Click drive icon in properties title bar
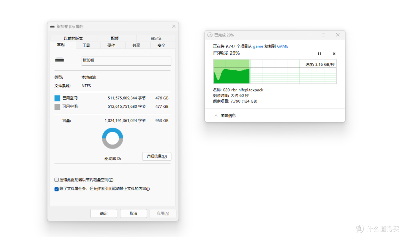 click(x=52, y=27)
